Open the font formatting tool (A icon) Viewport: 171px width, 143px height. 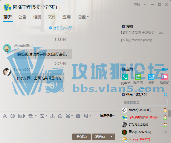tap(5, 116)
